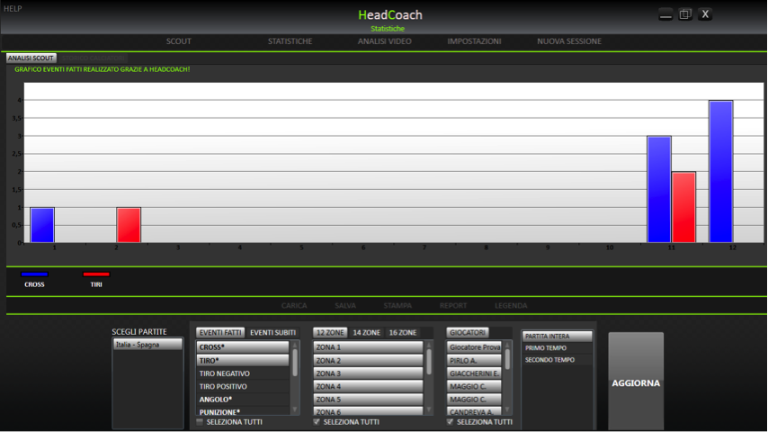
Task: Open the STATISTICHE menu
Action: tap(290, 41)
